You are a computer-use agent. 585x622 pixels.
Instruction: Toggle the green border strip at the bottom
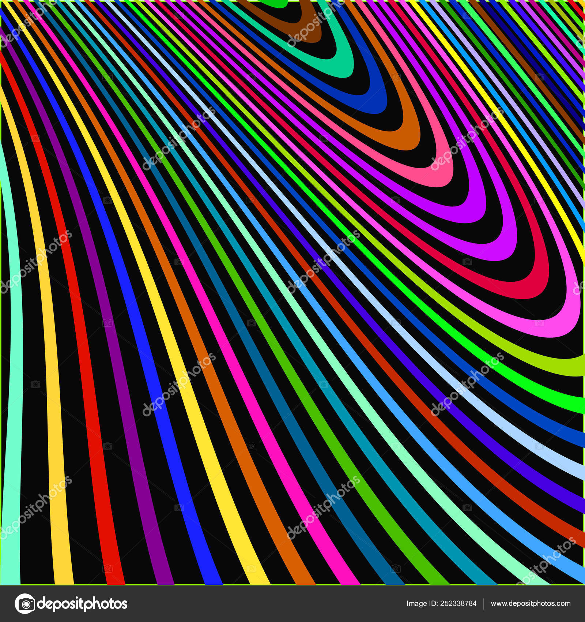tap(292, 584)
